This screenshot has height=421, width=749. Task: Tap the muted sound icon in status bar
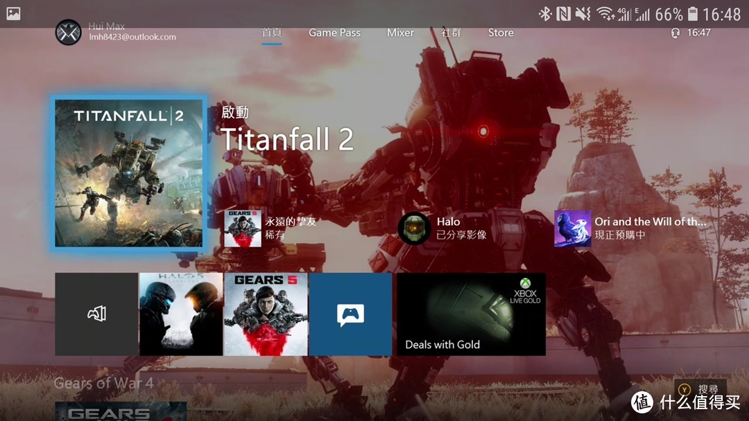click(x=583, y=14)
